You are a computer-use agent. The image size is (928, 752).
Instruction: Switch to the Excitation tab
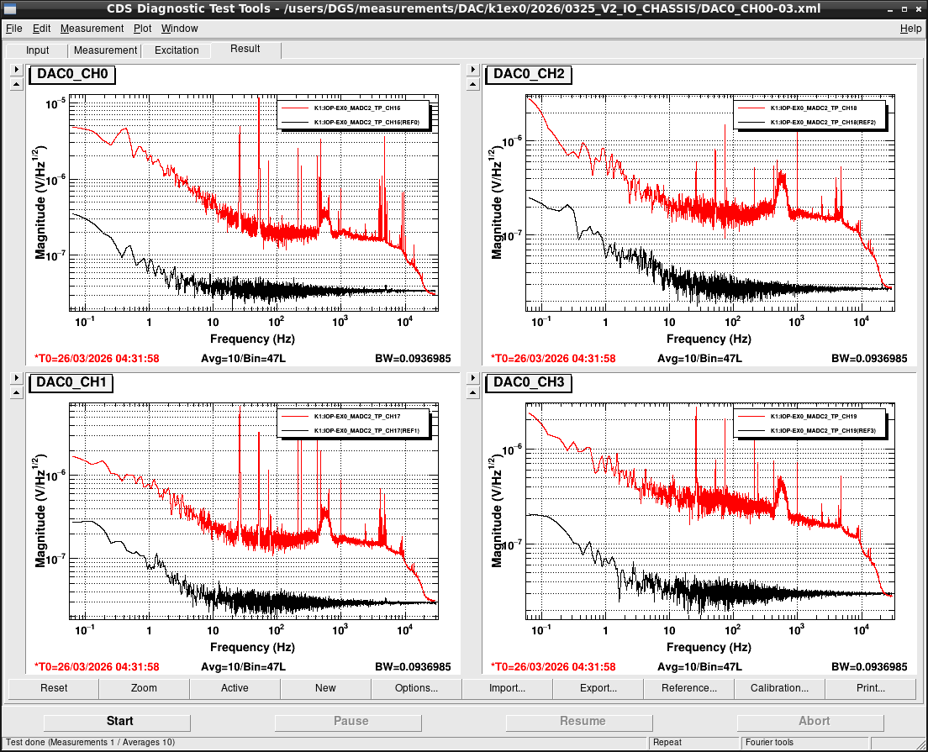pyautogui.click(x=177, y=50)
